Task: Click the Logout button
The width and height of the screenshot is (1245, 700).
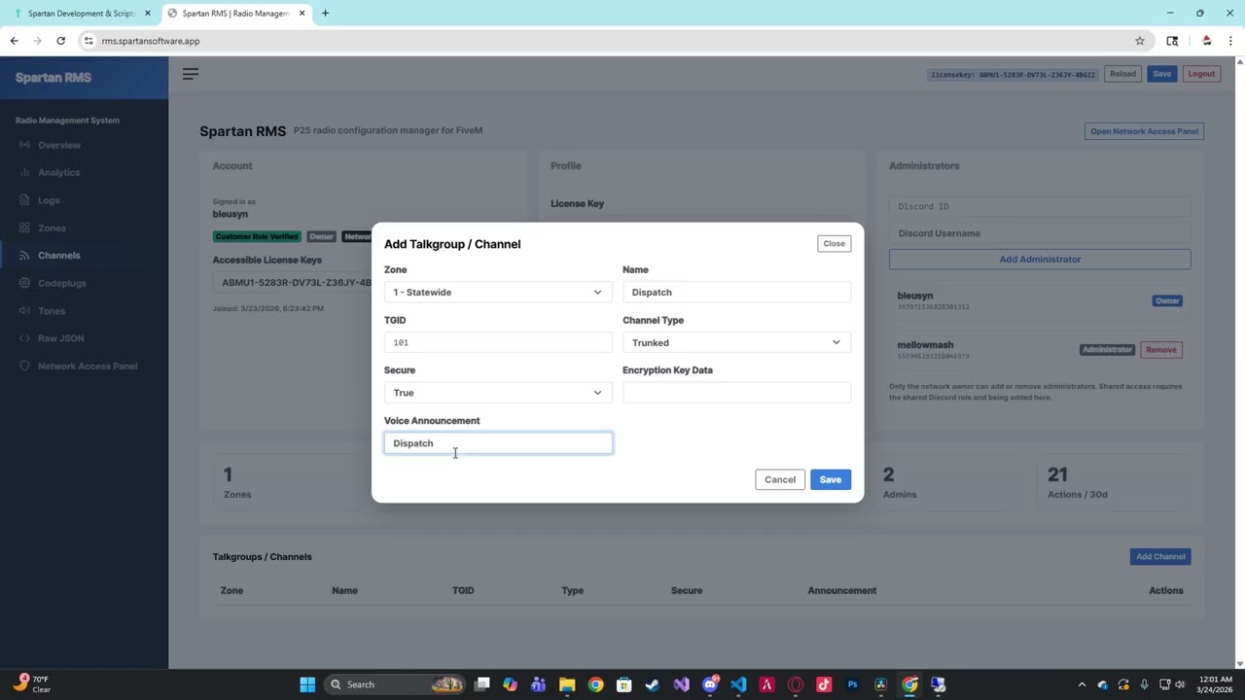Action: coord(1201,74)
